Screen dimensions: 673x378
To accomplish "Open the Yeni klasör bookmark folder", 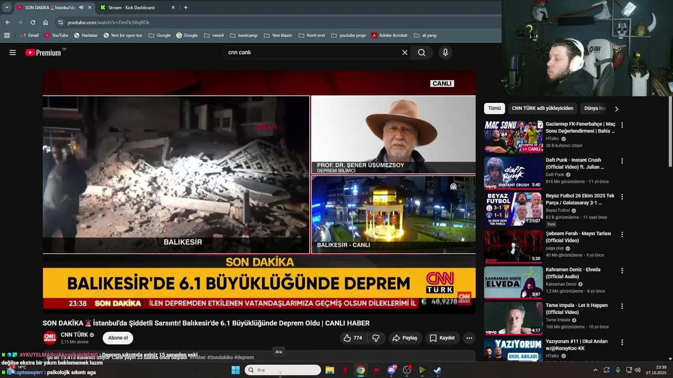I will 278,35.
